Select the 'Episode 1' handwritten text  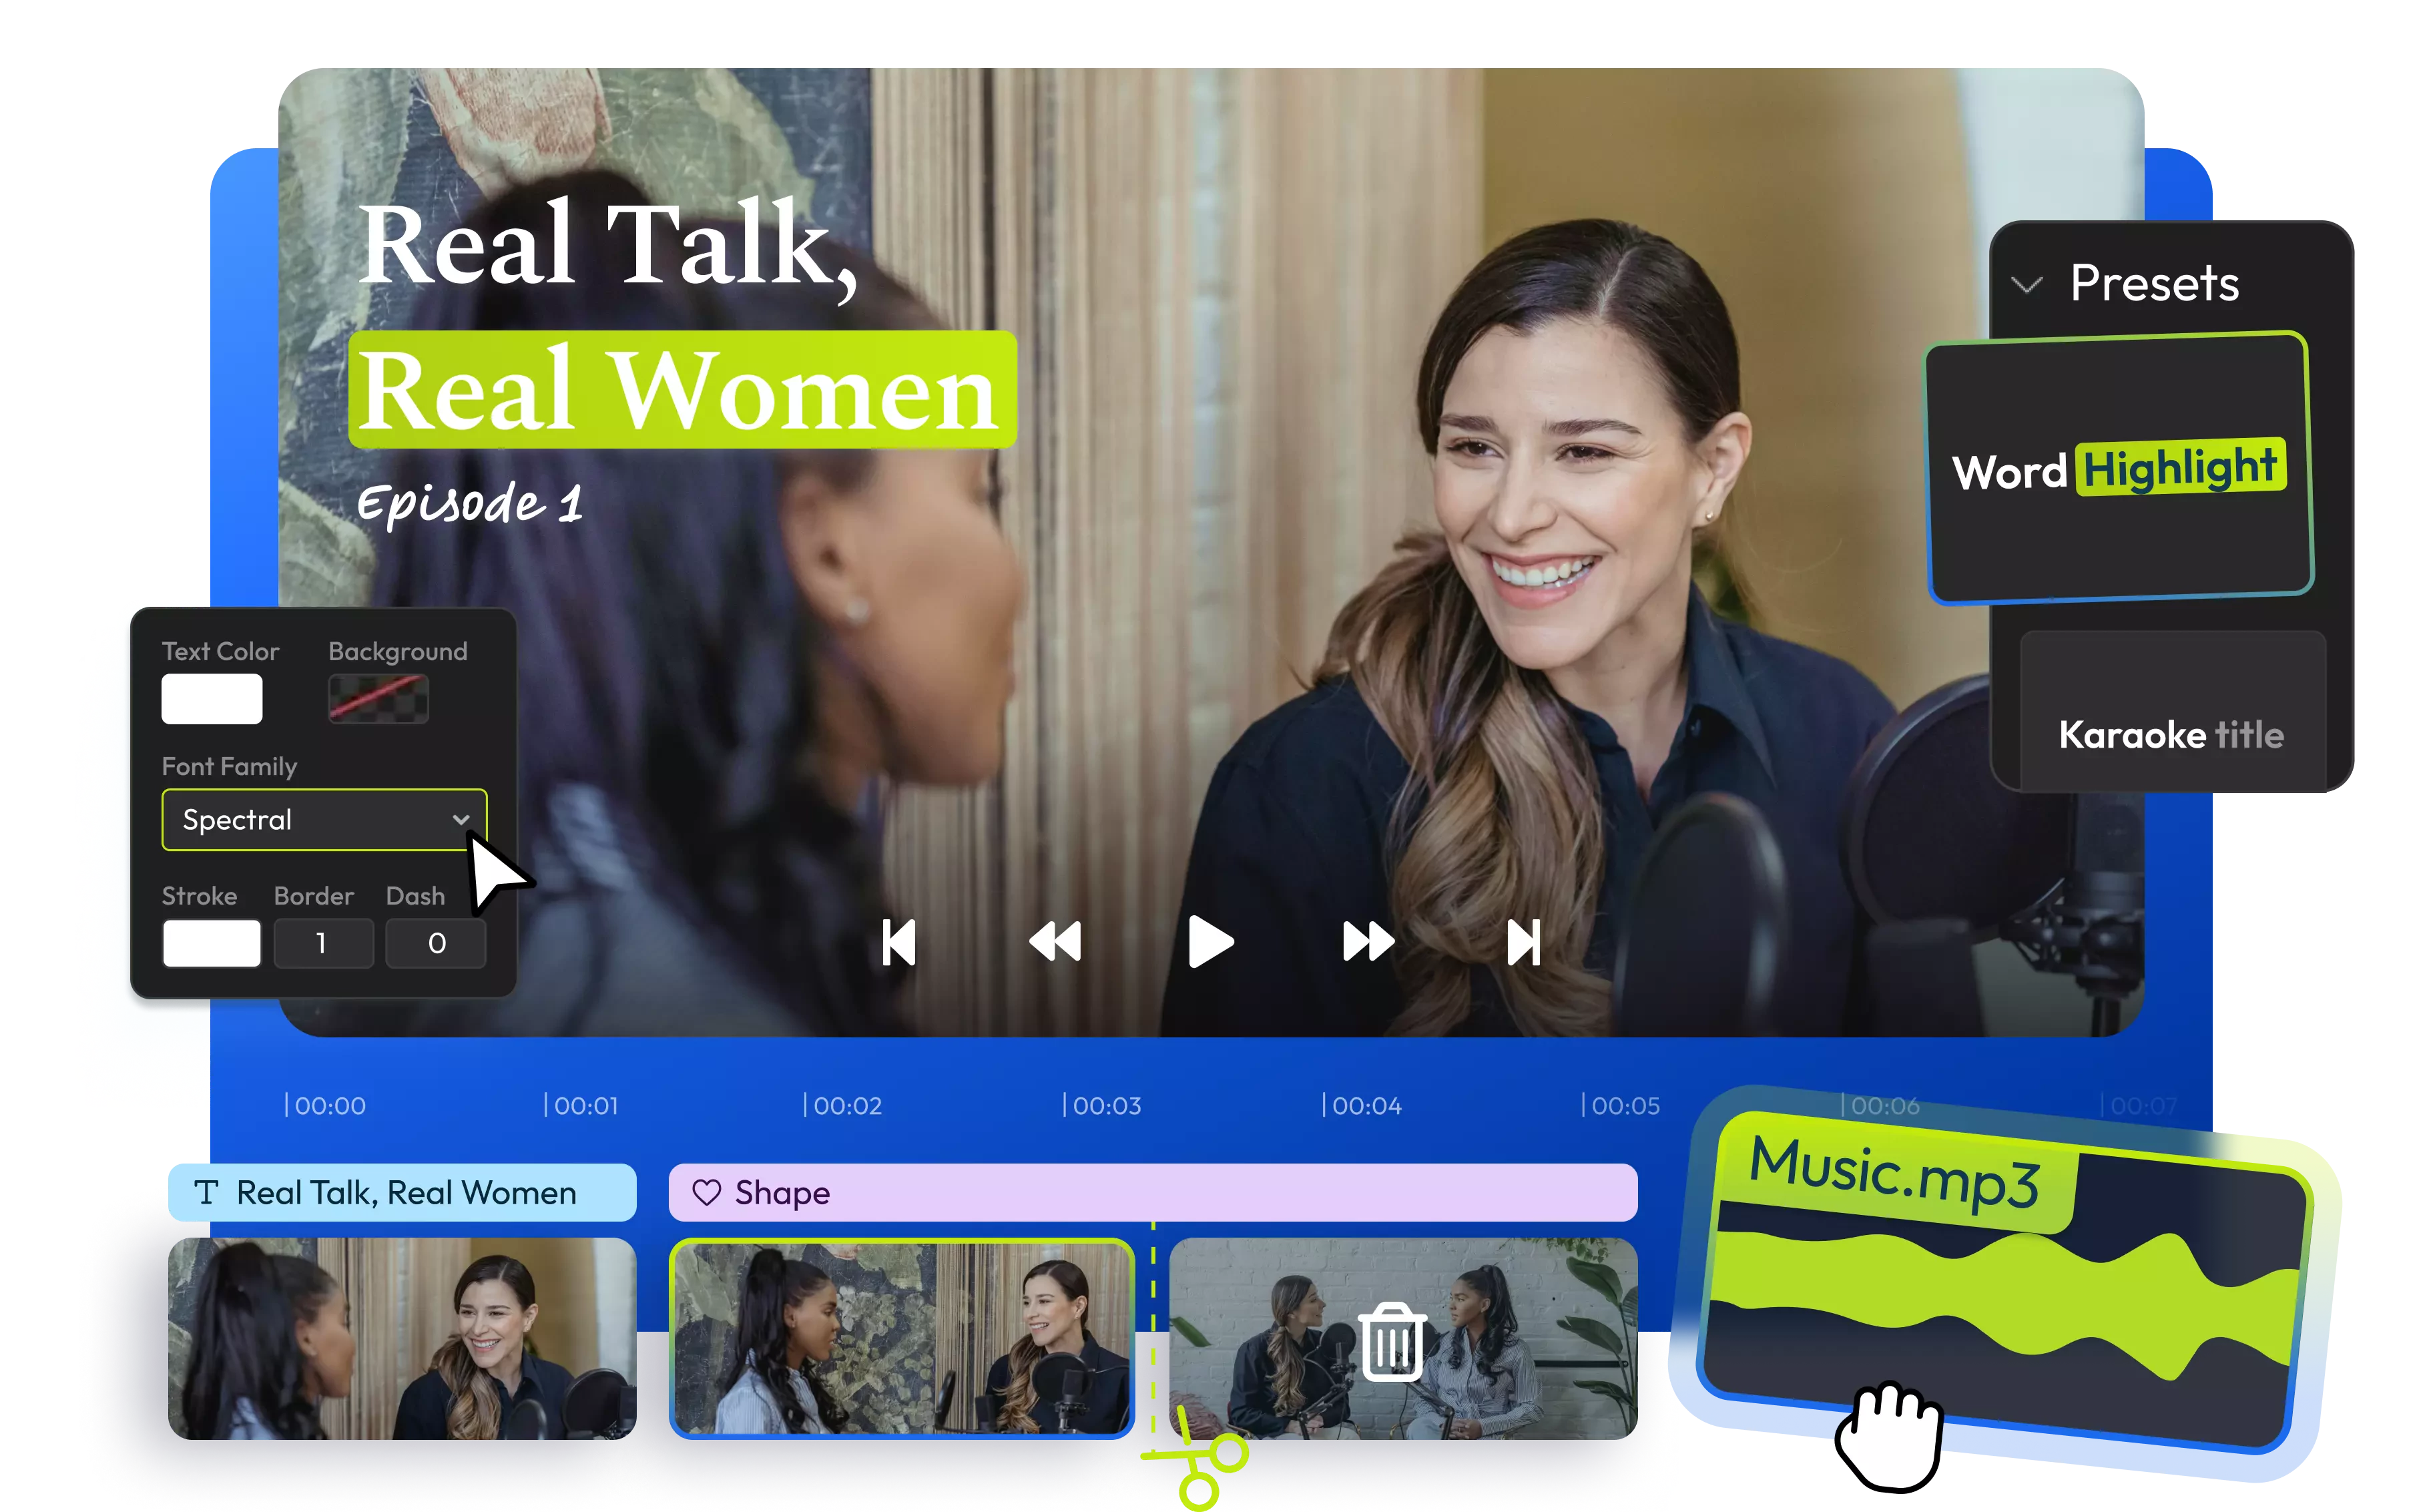click(x=470, y=503)
